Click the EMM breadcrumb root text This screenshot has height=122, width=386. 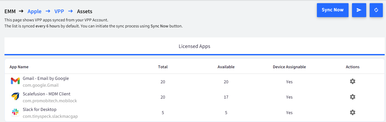pos(10,11)
